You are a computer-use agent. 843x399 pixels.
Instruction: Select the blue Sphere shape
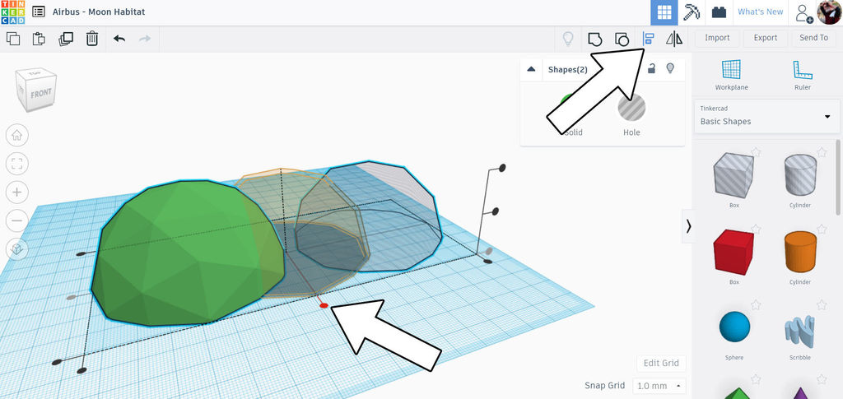pos(734,327)
